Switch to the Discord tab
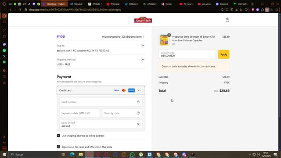Image resolution: width=281 pixels, height=158 pixels. coord(222,4)
